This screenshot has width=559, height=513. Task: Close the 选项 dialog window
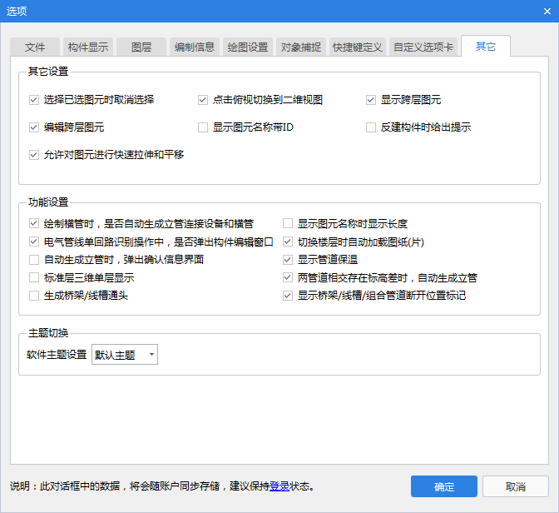pyautogui.click(x=542, y=12)
